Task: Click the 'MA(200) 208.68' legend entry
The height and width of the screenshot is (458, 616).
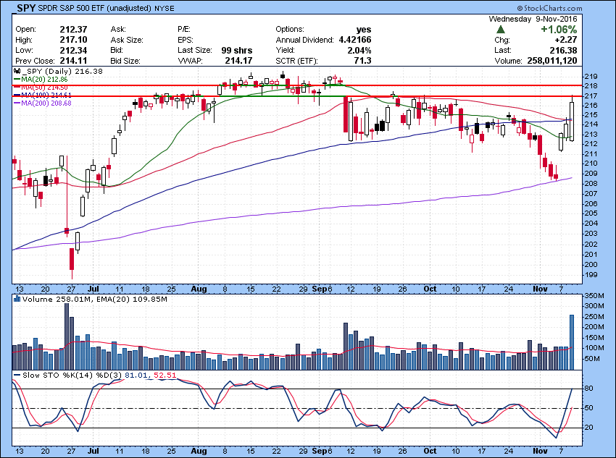Action: click(x=46, y=103)
